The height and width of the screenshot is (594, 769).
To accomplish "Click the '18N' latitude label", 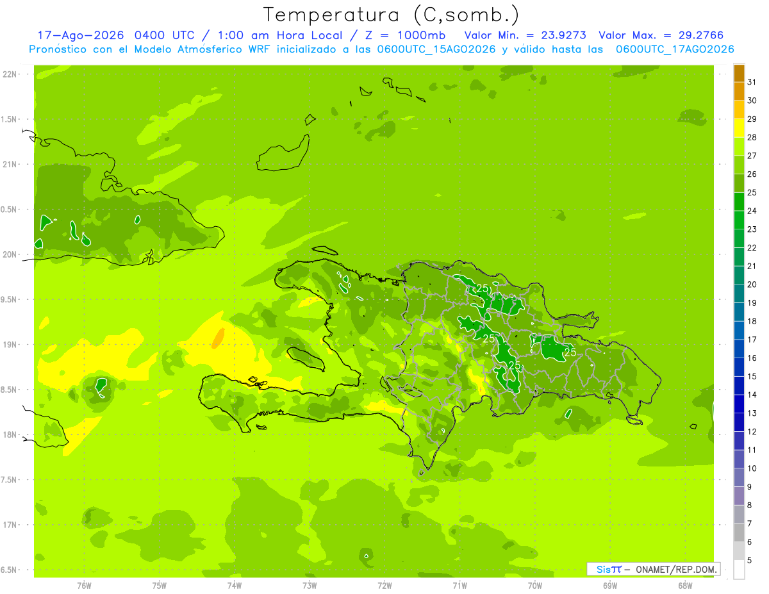I will tap(10, 434).
